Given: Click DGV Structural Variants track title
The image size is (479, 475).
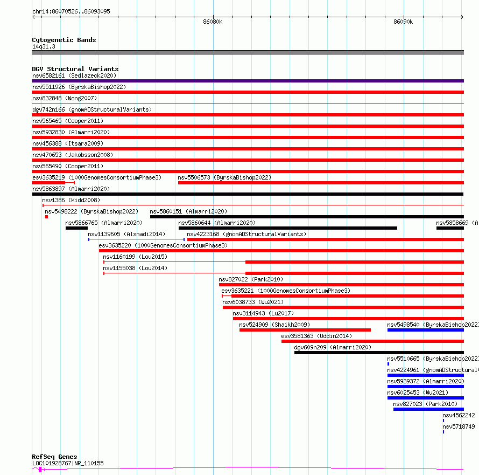Looking at the screenshot, I should coord(75,69).
